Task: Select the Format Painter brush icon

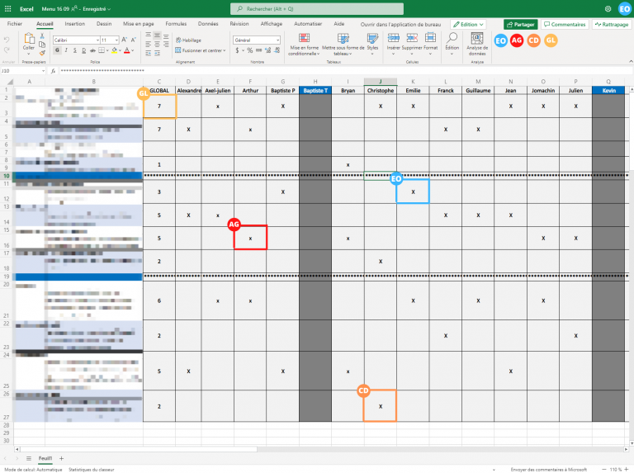Action: pyautogui.click(x=41, y=53)
